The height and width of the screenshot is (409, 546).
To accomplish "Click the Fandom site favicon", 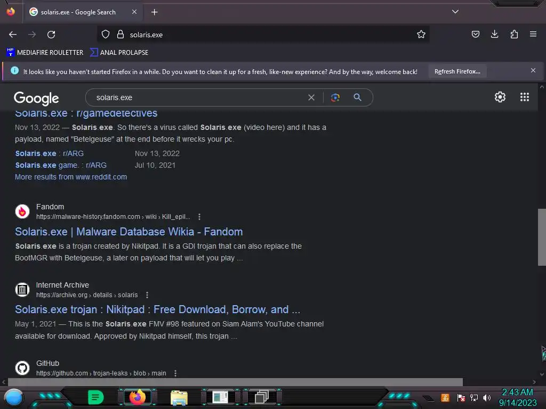I will tap(22, 211).
